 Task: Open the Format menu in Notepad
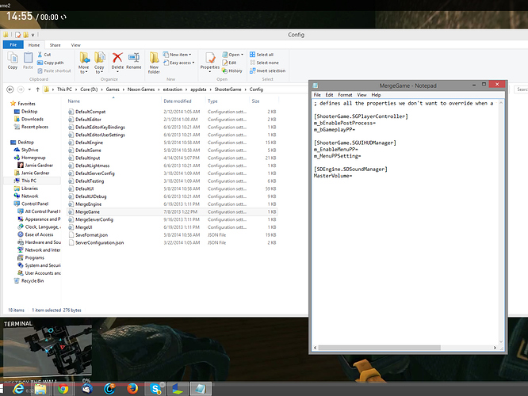point(345,95)
